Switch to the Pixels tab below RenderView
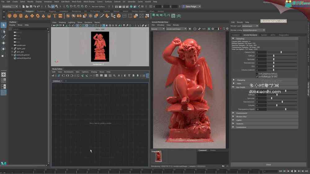310x174 pixels. tap(213, 150)
